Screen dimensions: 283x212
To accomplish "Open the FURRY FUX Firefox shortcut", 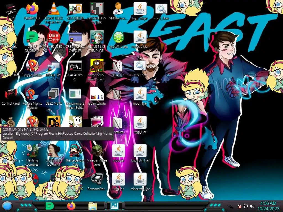I will [x=32, y=9].
